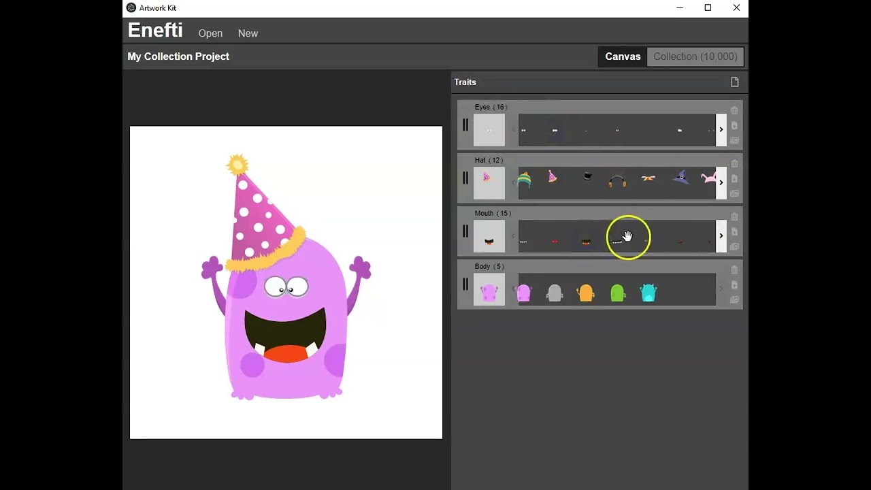This screenshot has height=490, width=871.
Task: Click the current Eyes preview box
Action: [489, 130]
